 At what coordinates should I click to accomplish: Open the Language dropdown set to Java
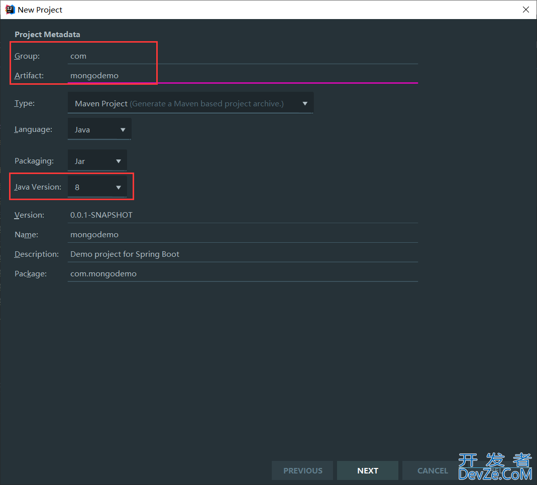(99, 129)
